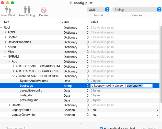Change class stepper for Misc row
The image size is (162, 129).
coord(88,52)
